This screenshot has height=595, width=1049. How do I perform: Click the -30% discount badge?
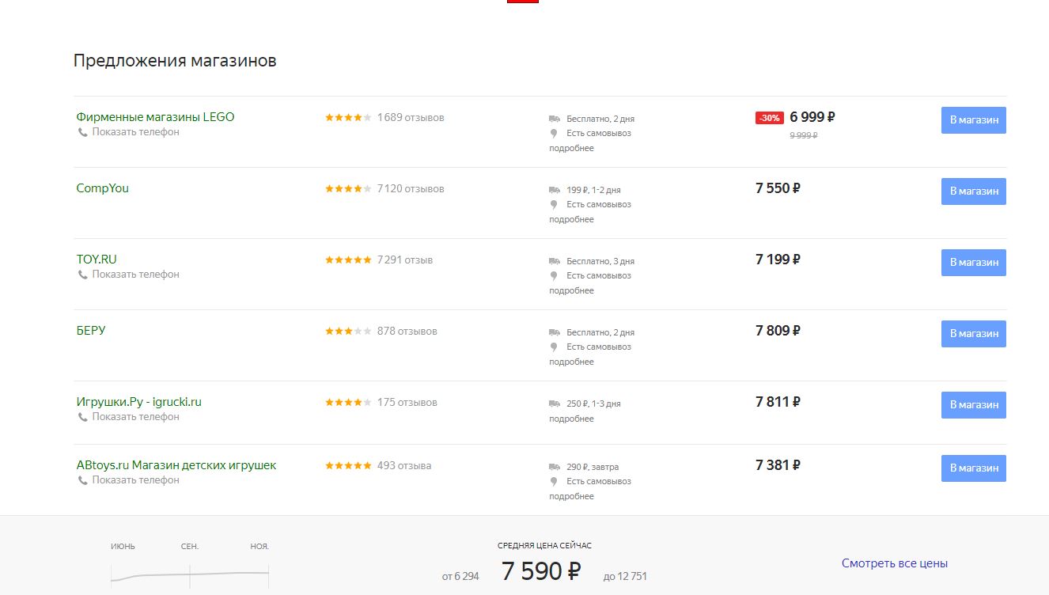(x=770, y=118)
